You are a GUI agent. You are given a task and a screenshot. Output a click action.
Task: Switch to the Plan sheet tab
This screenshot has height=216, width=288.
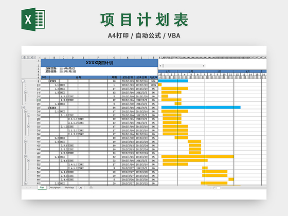pos(42,188)
